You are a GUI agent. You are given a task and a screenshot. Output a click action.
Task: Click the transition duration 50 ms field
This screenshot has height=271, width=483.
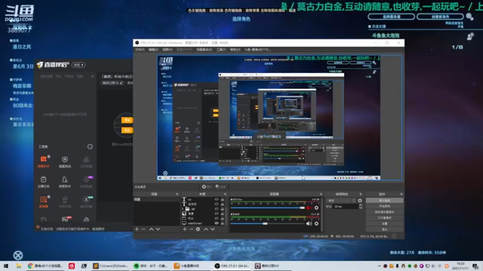tap(345, 207)
